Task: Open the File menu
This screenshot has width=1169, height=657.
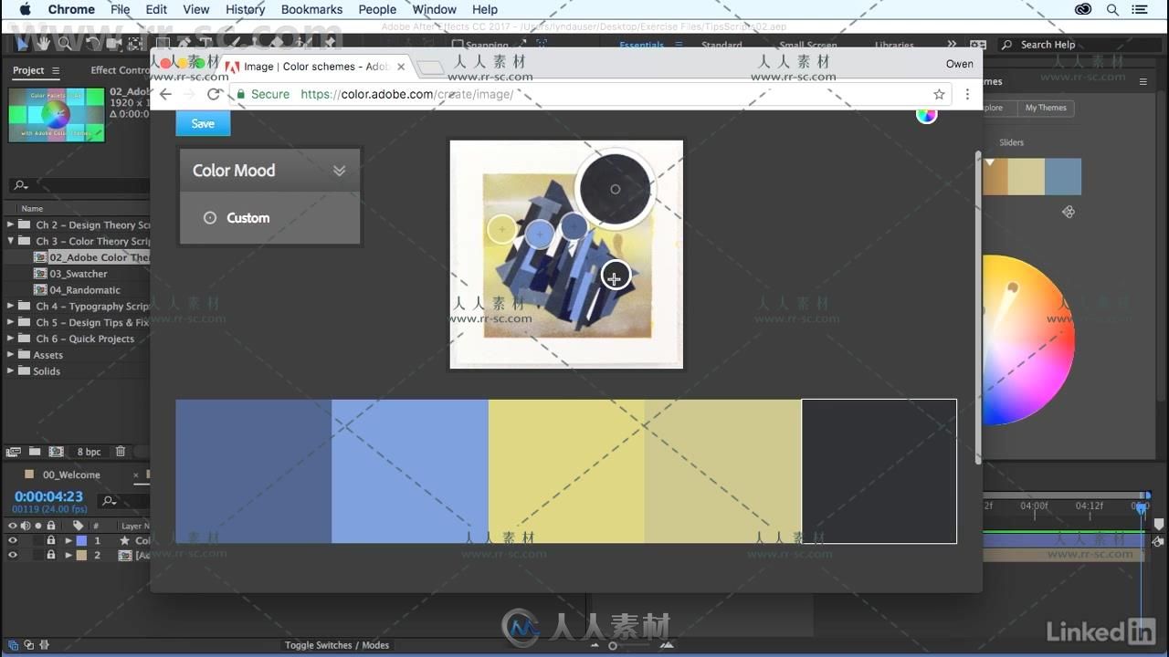Action: [x=121, y=9]
